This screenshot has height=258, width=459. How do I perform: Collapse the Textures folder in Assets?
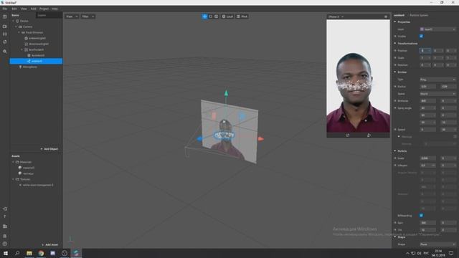(13, 179)
